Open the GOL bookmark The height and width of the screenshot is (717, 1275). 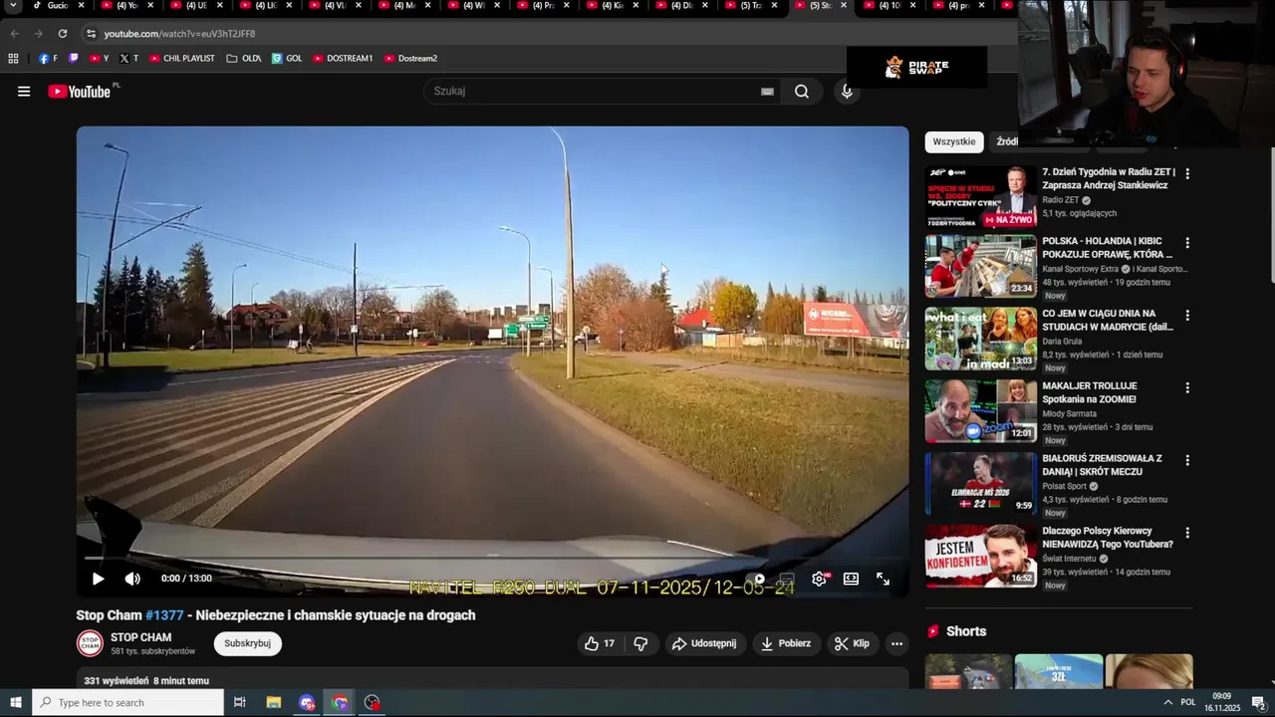[x=287, y=59]
